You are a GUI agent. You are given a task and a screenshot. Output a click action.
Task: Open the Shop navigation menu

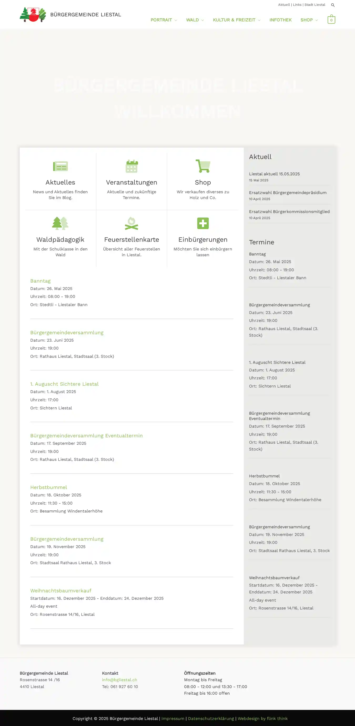pos(309,20)
